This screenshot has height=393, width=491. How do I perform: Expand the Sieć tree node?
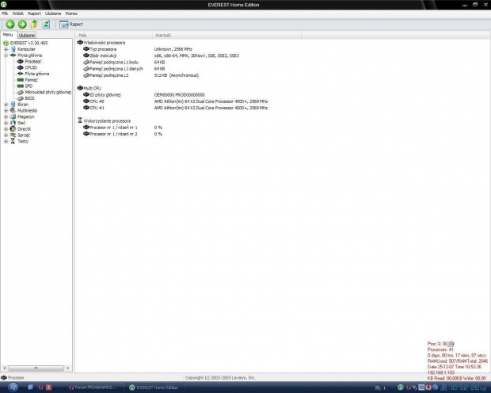6,123
